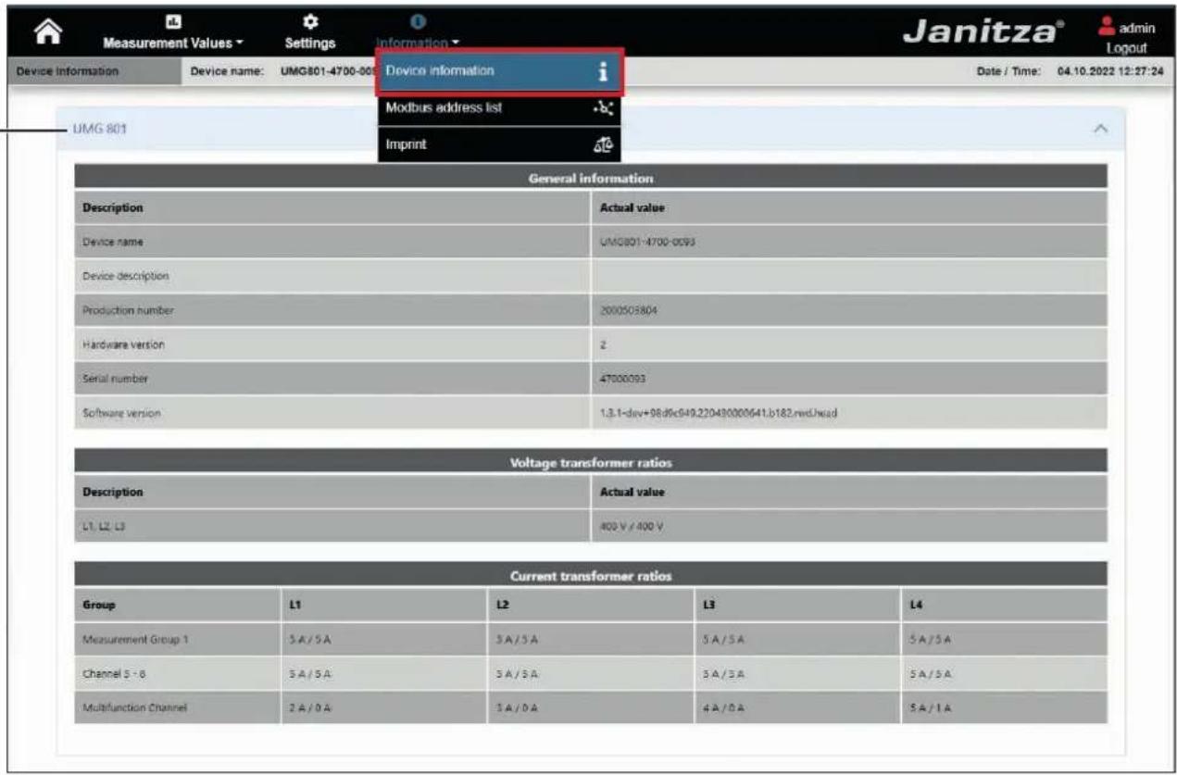Click production number 2000505804
The width and height of the screenshot is (1177, 775).
coord(628,310)
